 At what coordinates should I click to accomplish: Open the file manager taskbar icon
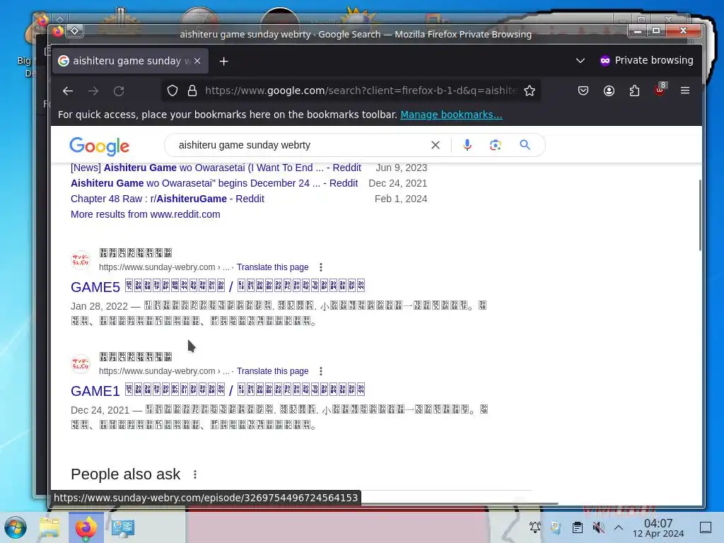tap(49, 527)
